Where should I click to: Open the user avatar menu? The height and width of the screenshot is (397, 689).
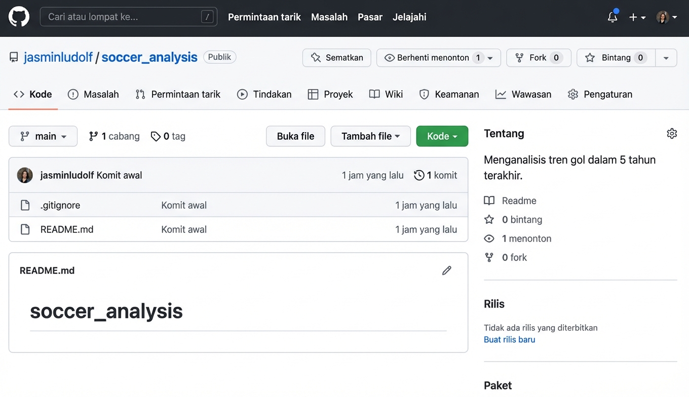pos(667,17)
